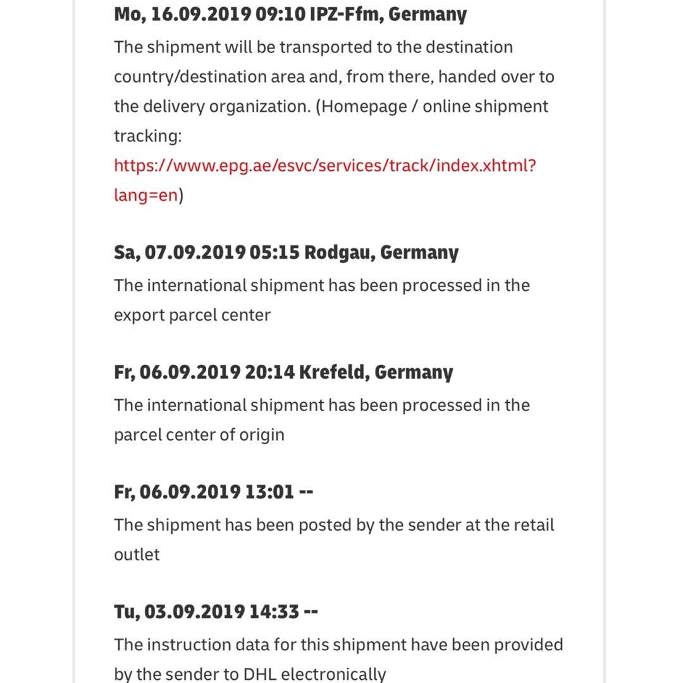Select the Sa, 07.09.2019 05:15 Rodgau heading
This screenshot has width=683, height=683.
(x=286, y=252)
